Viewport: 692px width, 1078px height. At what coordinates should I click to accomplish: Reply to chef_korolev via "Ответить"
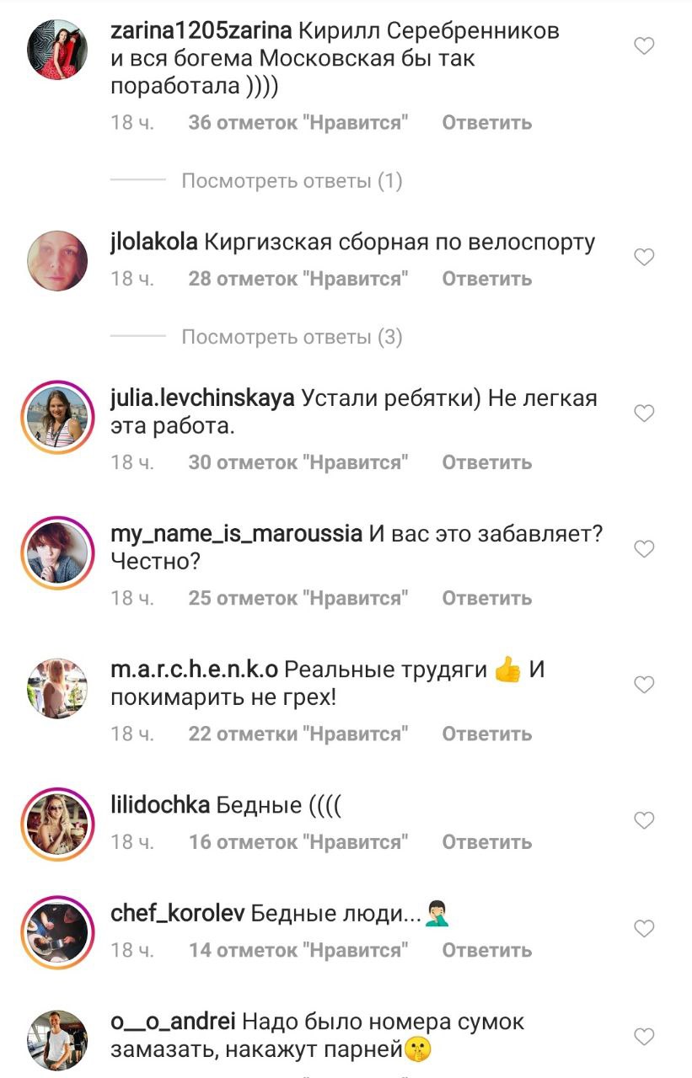click(x=487, y=950)
